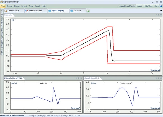Click the blue help question mark icon
Viewport: 163px width, 117px height.
click(x=161, y=6)
